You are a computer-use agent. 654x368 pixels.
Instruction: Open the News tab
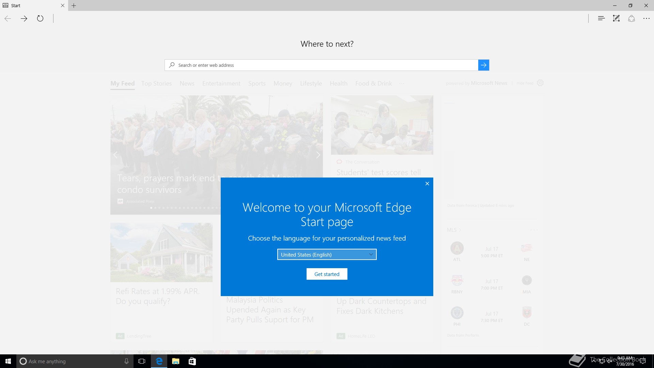[187, 83]
